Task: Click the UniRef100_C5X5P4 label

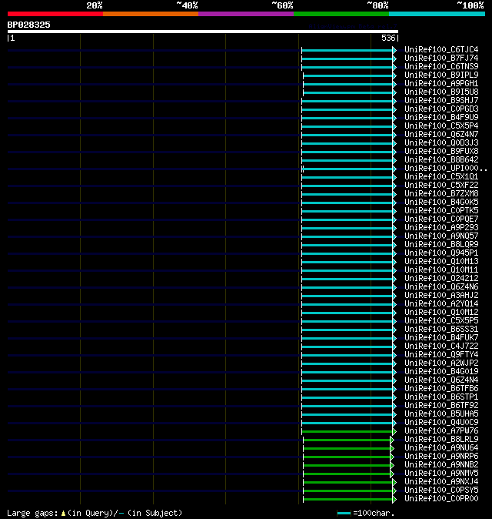Action: [441, 126]
